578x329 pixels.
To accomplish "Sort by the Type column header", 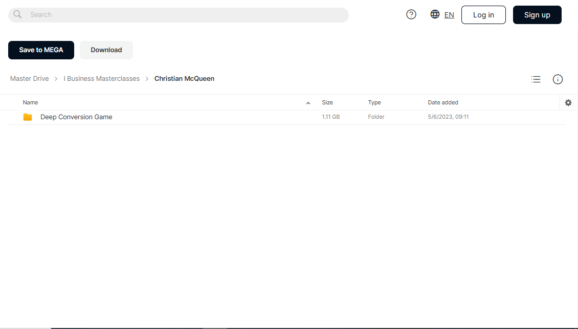I will pos(374,102).
